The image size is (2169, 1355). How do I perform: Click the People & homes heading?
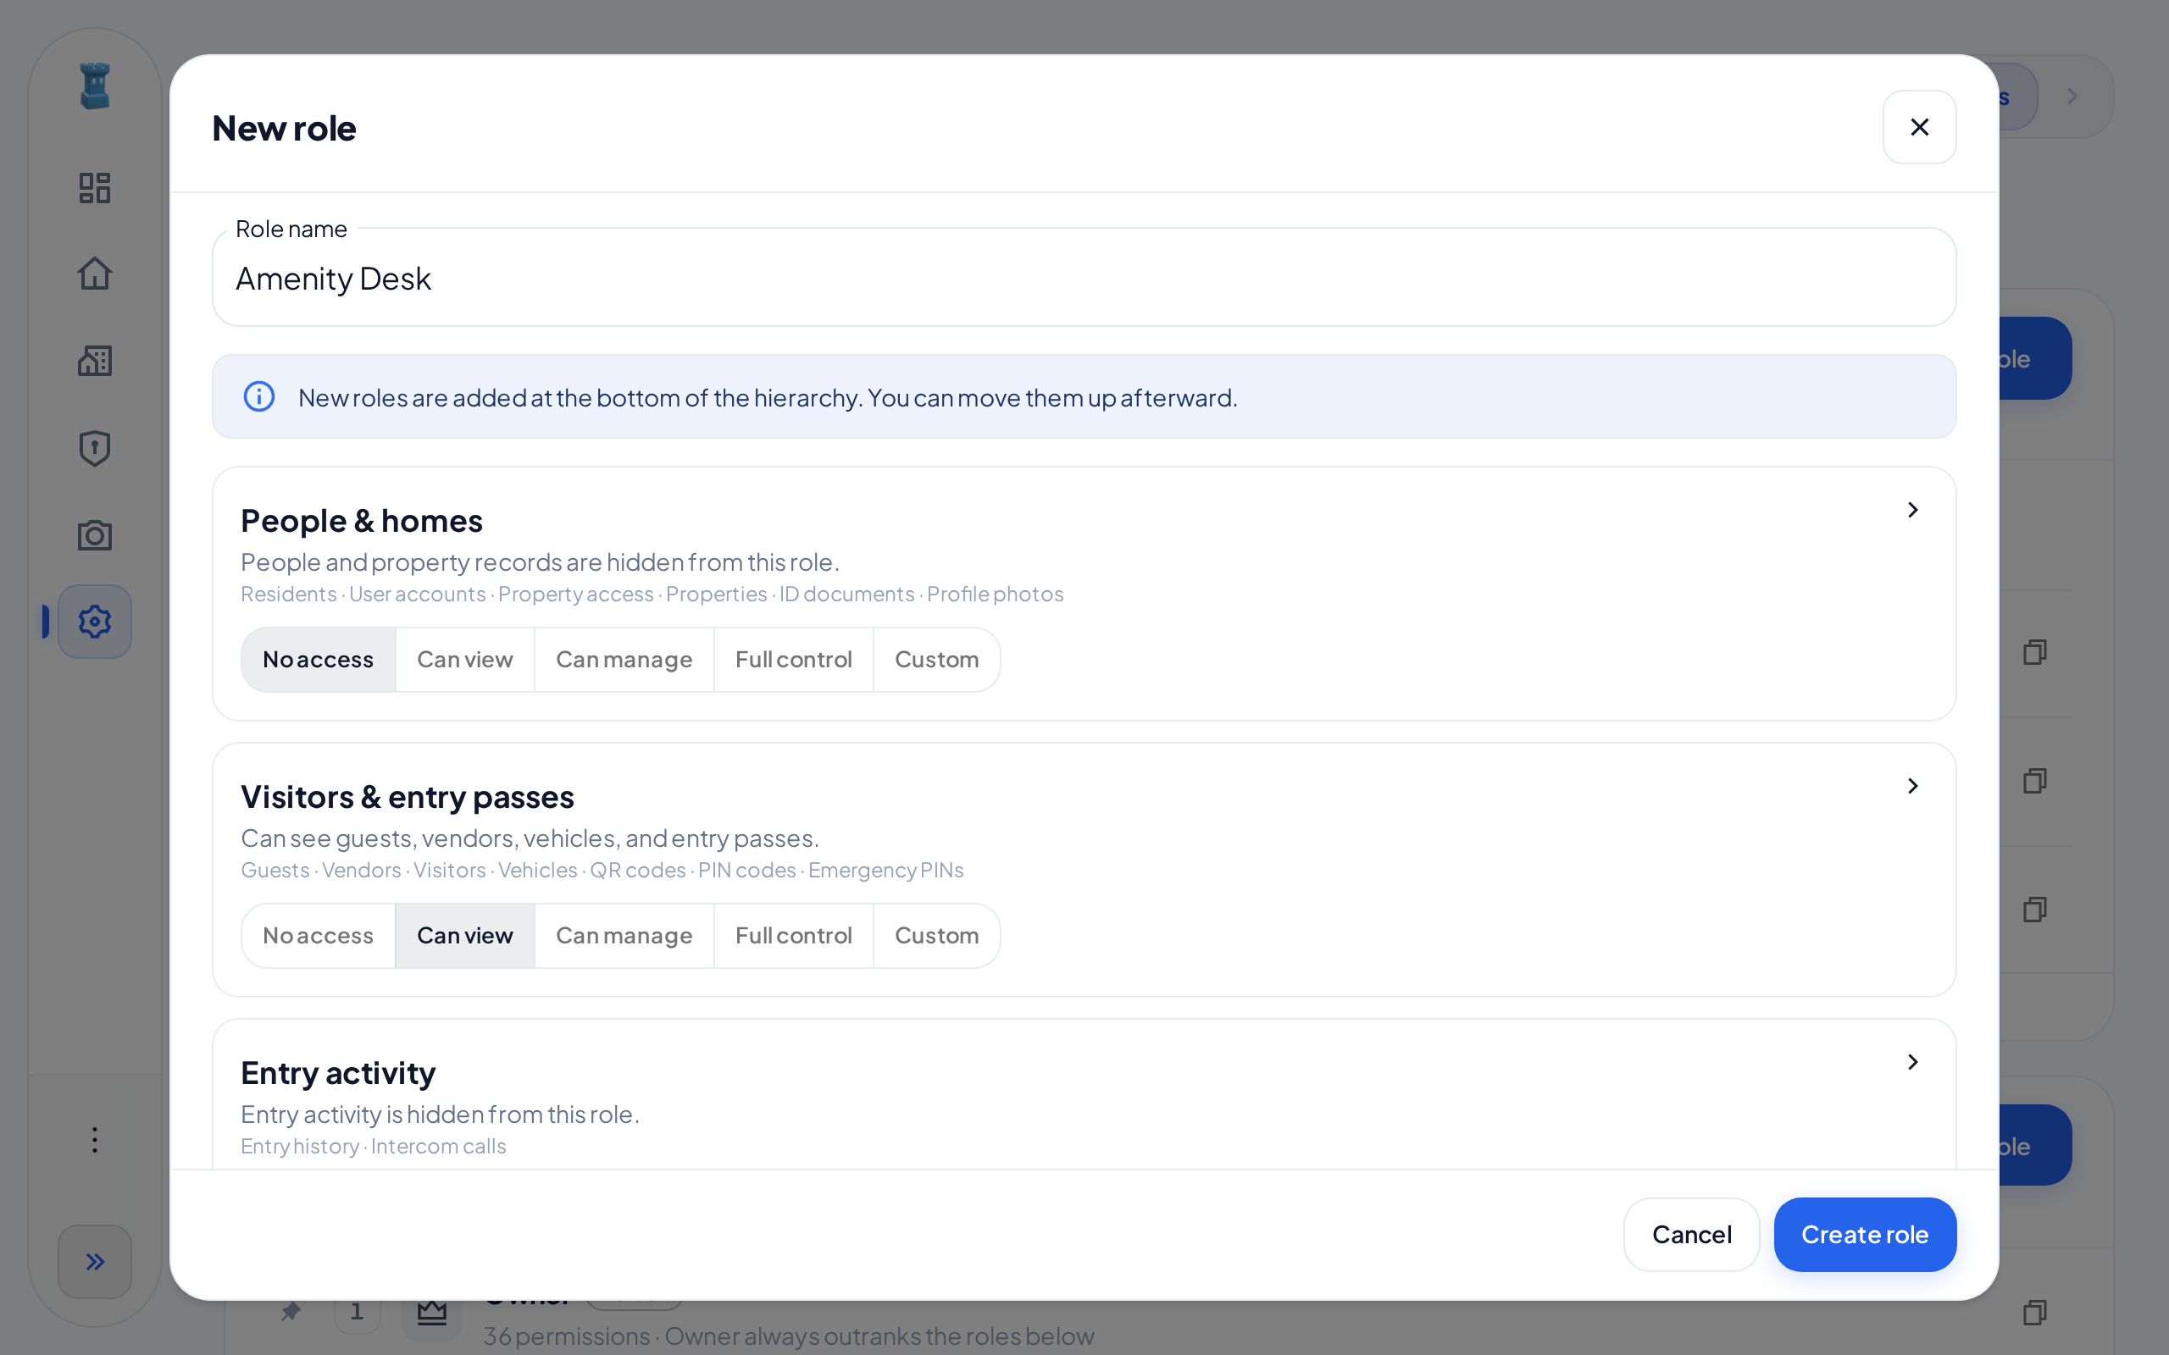pos(361,521)
